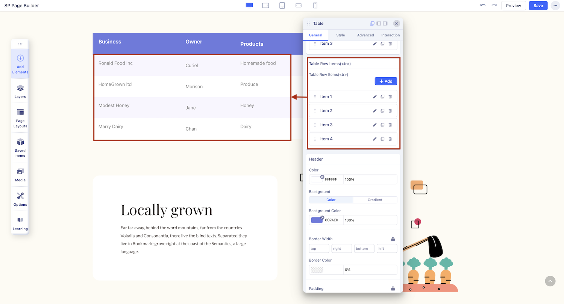Collapse the Header settings section
This screenshot has height=304, width=564.
coord(316,159)
